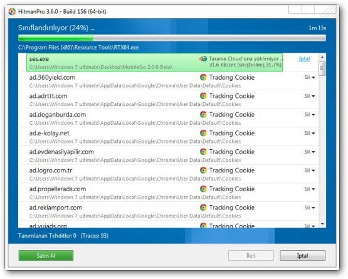The height and width of the screenshot is (279, 348).
Task: Select the ad.e-kolay.net entry
Action: 169,137
